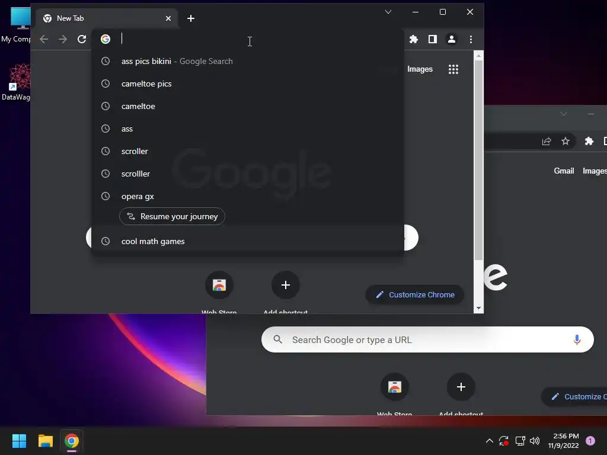Open the Google apps grid in the front window
Image resolution: width=607 pixels, height=455 pixels.
pos(453,69)
